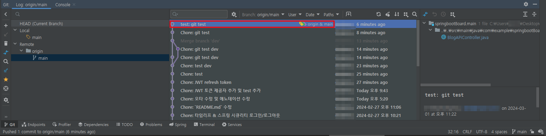This screenshot has width=546, height=136.
Task: Close the Console tab
Action: tap(74, 4)
